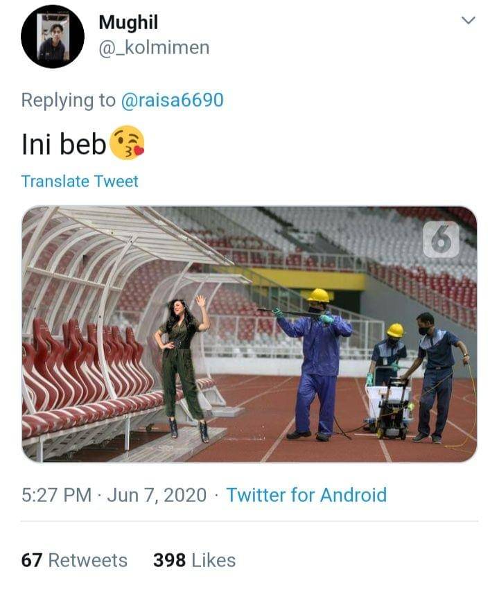Click the number 6 watermark logo
Screen dimensions: 499x592
[x=441, y=240]
